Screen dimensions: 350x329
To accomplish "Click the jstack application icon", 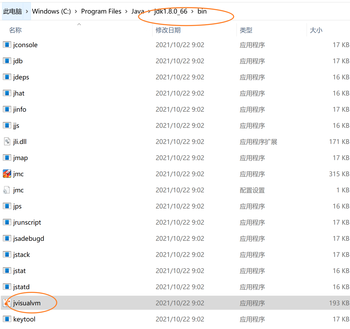I will pos(7,254).
